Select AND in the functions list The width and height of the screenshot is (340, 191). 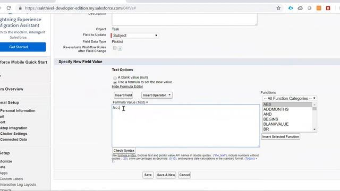pyautogui.click(x=287, y=115)
